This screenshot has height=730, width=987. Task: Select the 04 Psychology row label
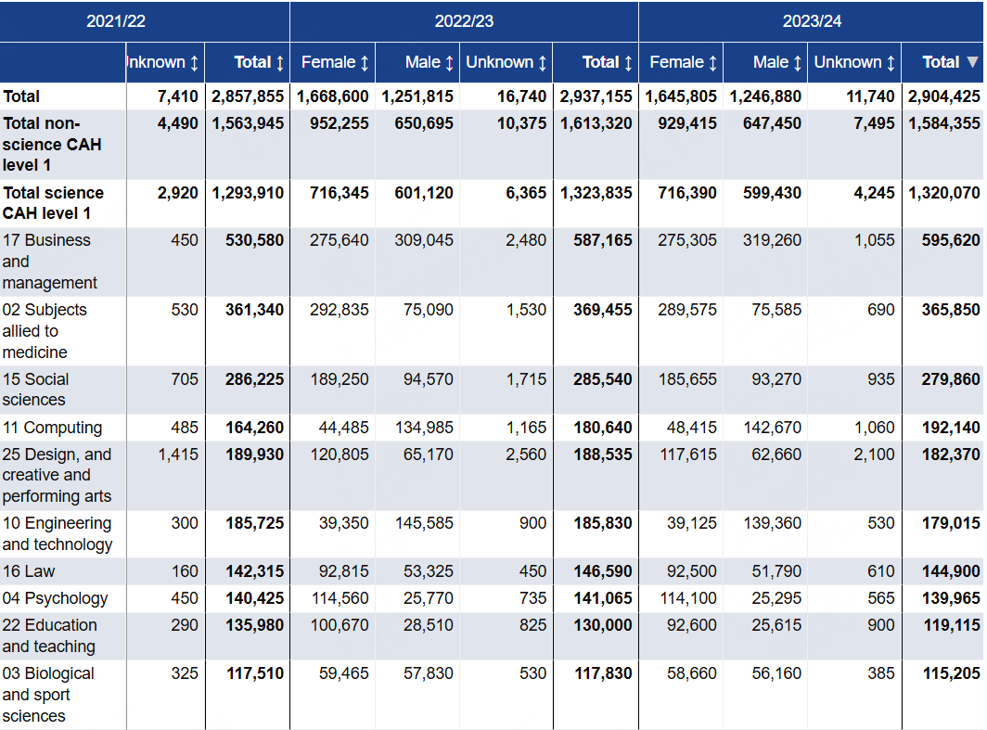(55, 598)
